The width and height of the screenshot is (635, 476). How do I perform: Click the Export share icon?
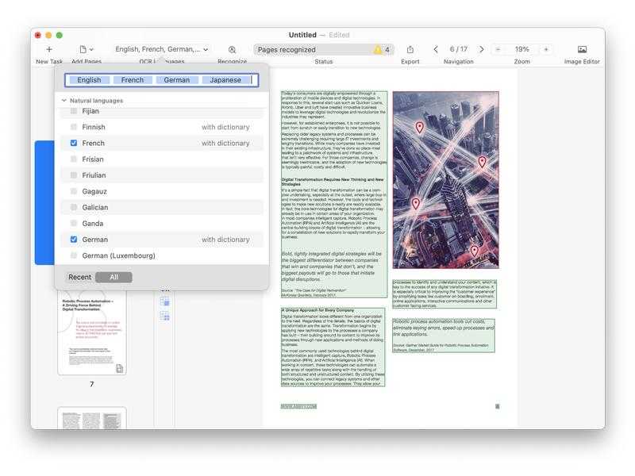pyautogui.click(x=410, y=49)
